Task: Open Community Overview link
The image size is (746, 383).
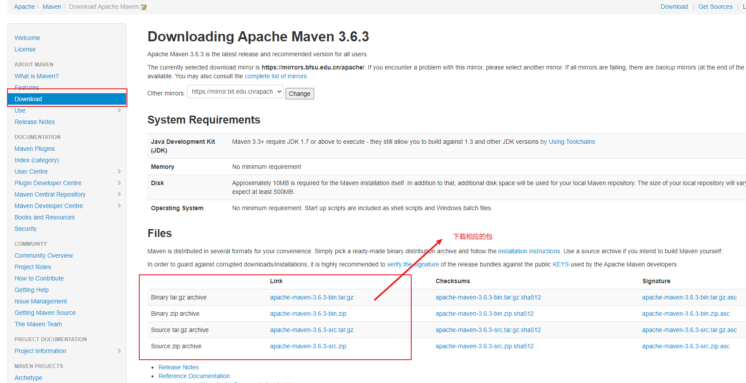Action: point(44,255)
